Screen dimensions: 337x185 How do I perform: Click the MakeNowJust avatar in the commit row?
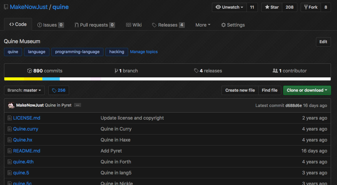coord(11,105)
